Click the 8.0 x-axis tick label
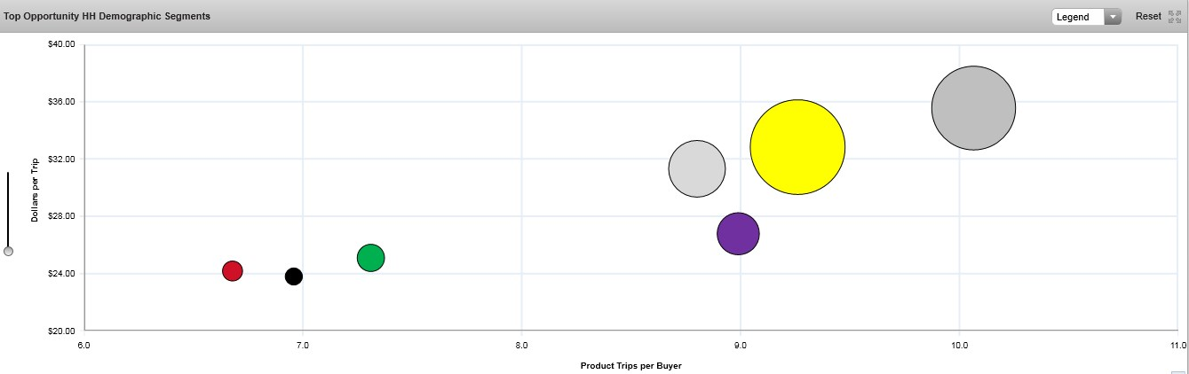Image resolution: width=1189 pixels, height=374 pixels. tap(521, 345)
